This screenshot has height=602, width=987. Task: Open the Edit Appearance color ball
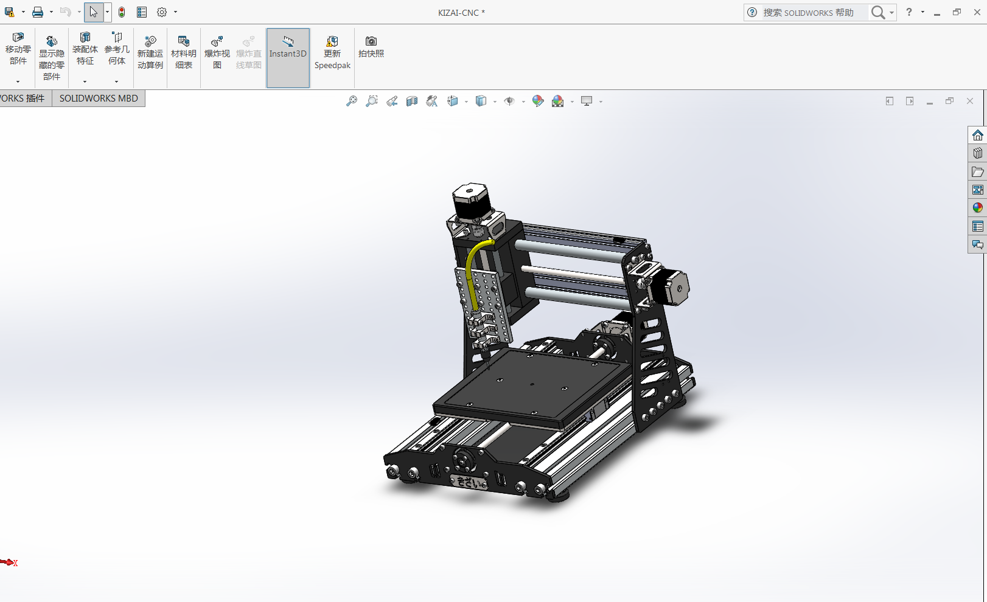tap(537, 102)
